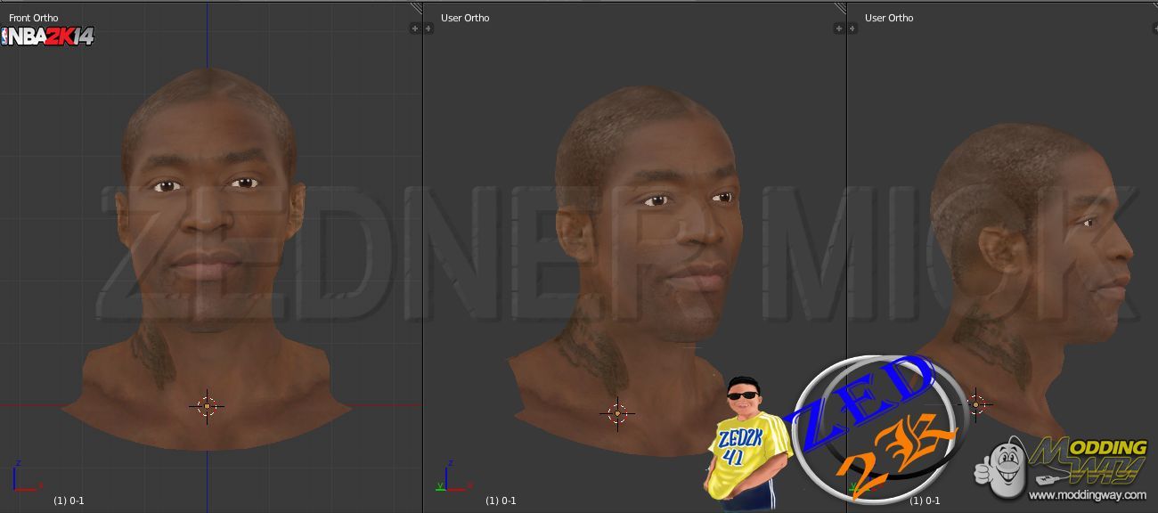This screenshot has width=1158, height=513.
Task: Click the 3D cursor in the side profile viewport
Action: 975,403
